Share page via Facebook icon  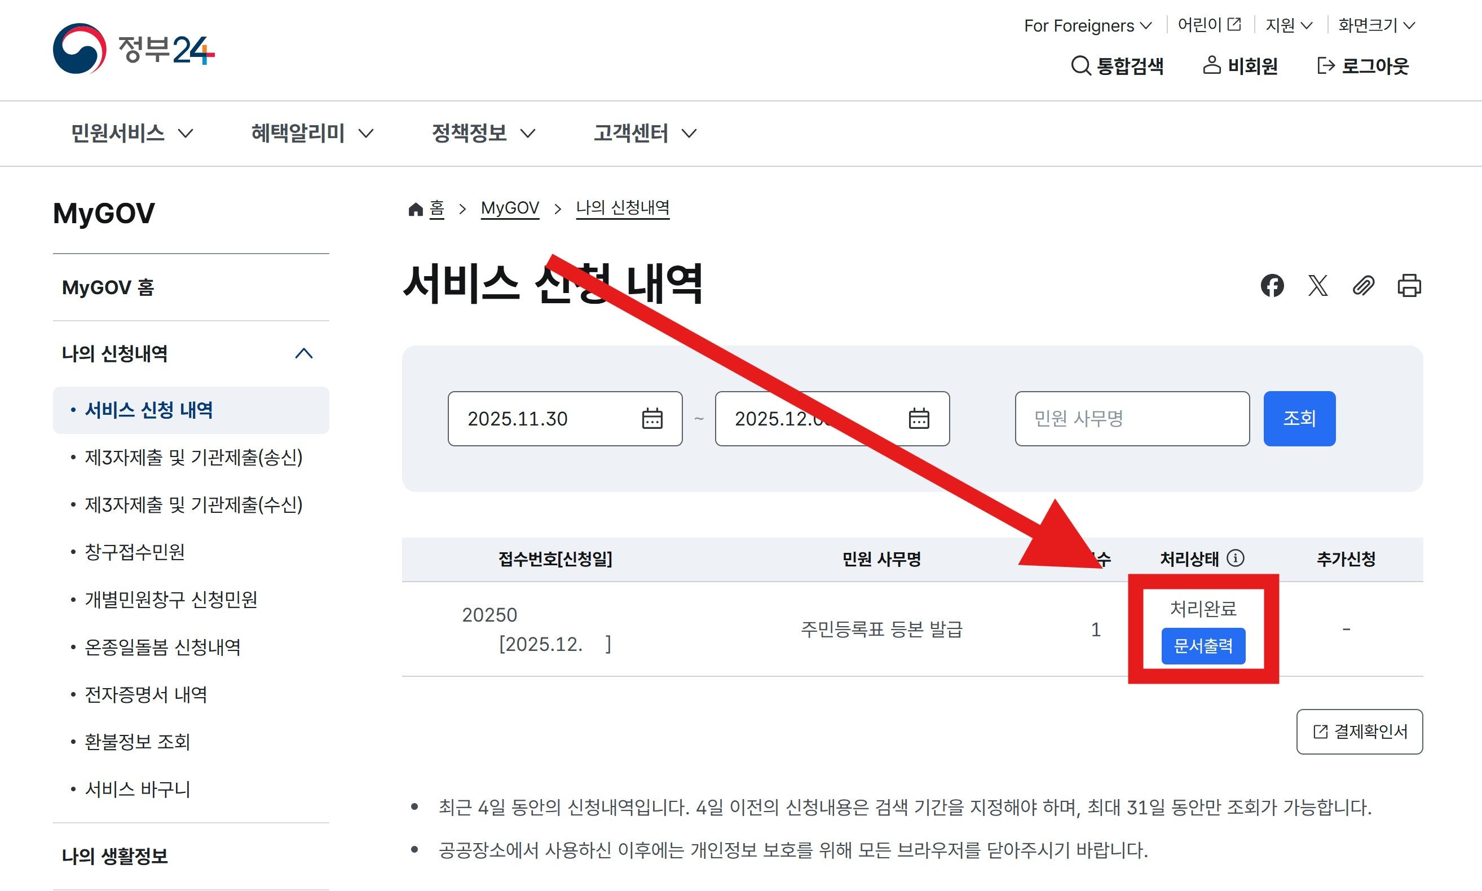pyautogui.click(x=1272, y=285)
